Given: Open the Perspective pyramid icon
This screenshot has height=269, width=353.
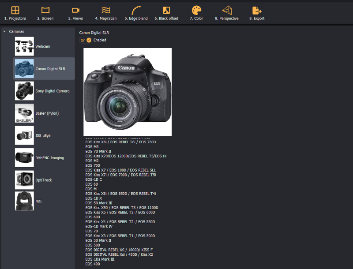Looking at the screenshot, I should 227,10.
